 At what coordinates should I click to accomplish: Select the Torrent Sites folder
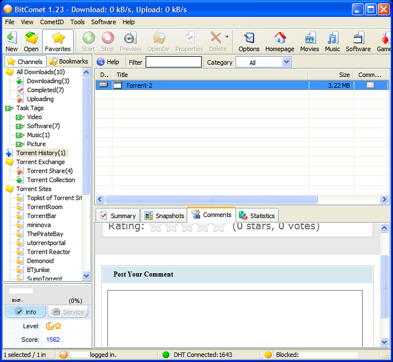[x=34, y=189]
